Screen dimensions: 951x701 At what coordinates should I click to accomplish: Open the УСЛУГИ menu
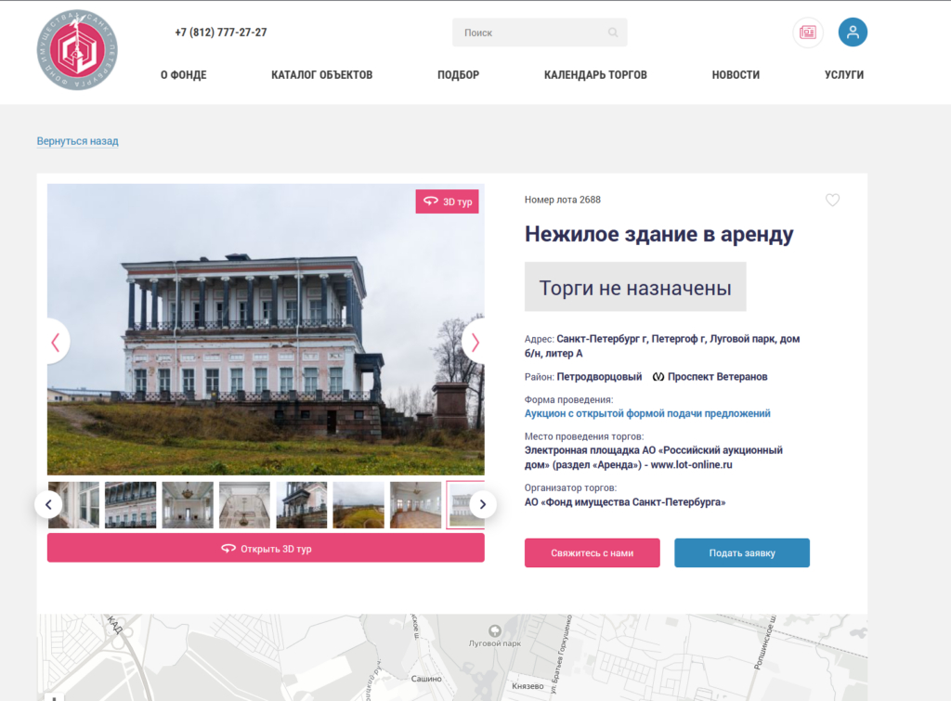point(844,74)
